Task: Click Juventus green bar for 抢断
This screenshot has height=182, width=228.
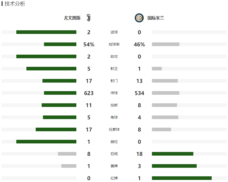Action: pos(59,105)
